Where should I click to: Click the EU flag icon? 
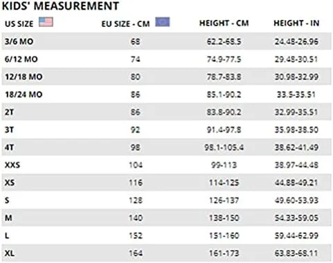163,22
